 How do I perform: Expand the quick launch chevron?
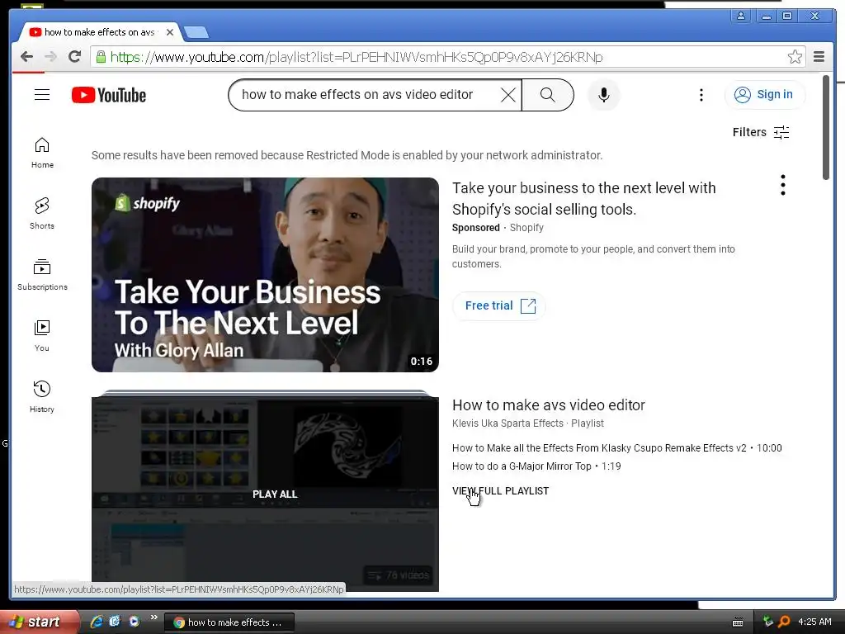153,617
